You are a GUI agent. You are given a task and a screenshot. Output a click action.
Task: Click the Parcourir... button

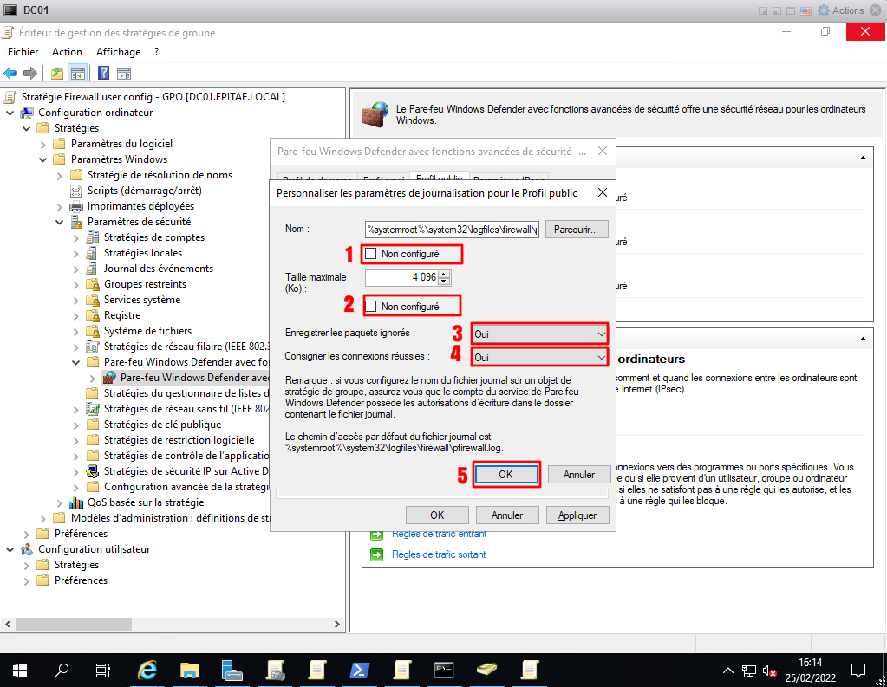pos(577,230)
